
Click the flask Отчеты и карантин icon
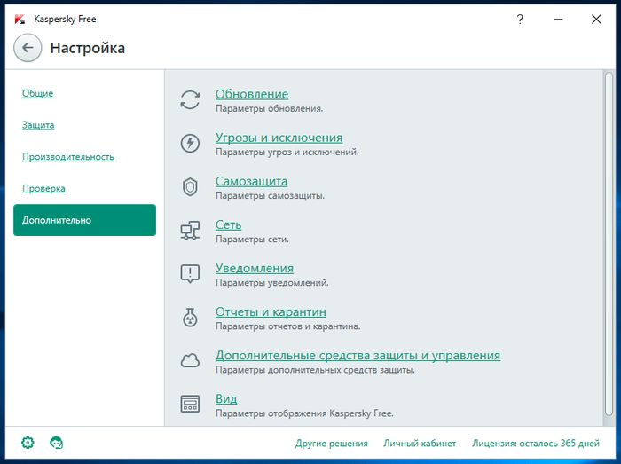click(190, 318)
